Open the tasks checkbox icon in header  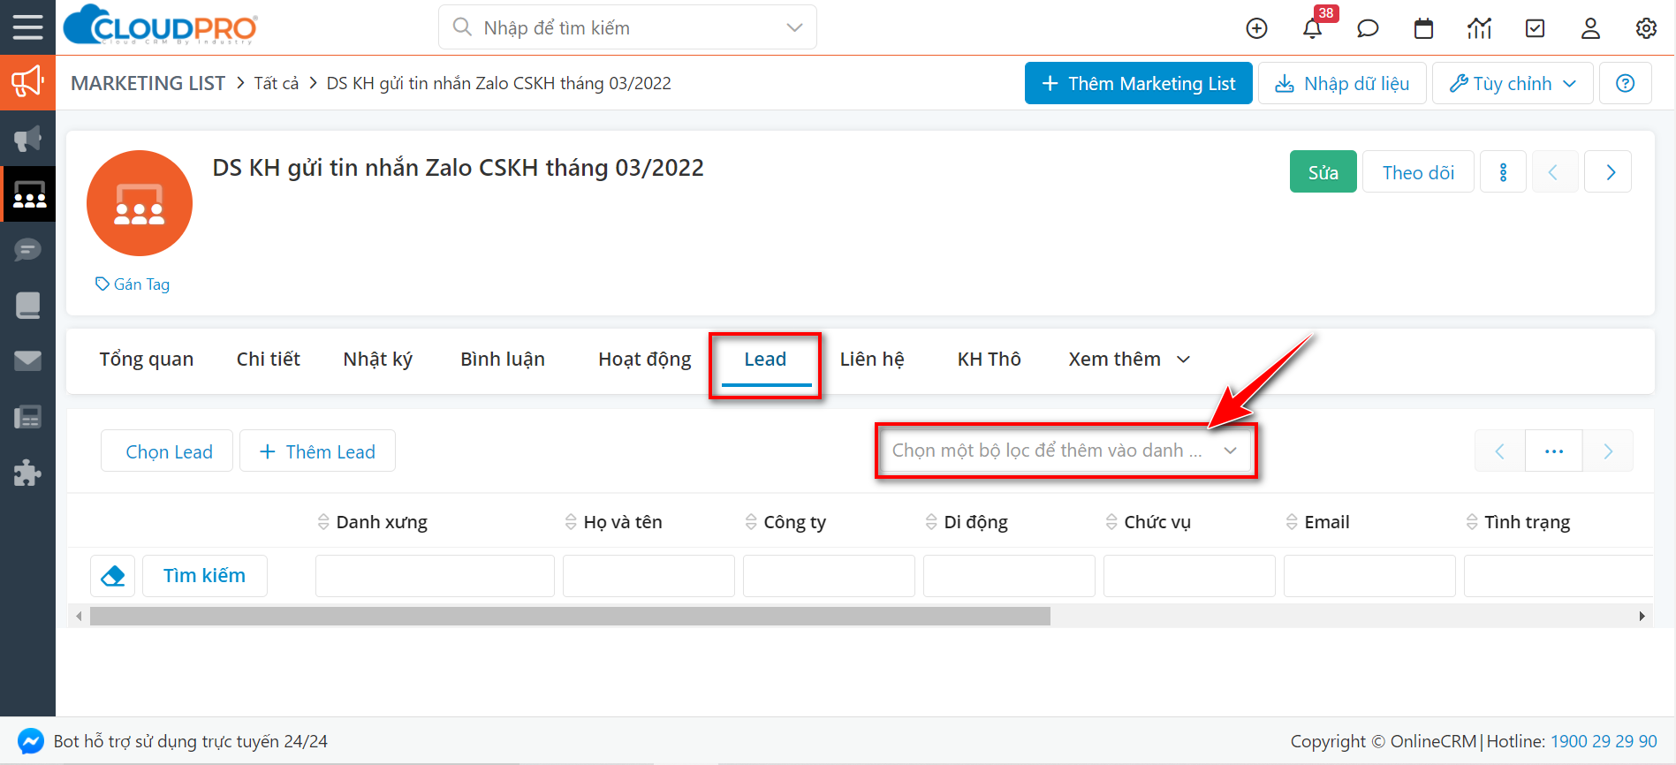pos(1536,28)
